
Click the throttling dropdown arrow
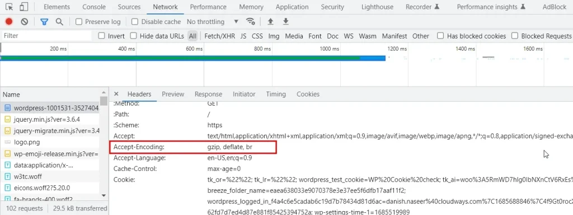coord(236,21)
